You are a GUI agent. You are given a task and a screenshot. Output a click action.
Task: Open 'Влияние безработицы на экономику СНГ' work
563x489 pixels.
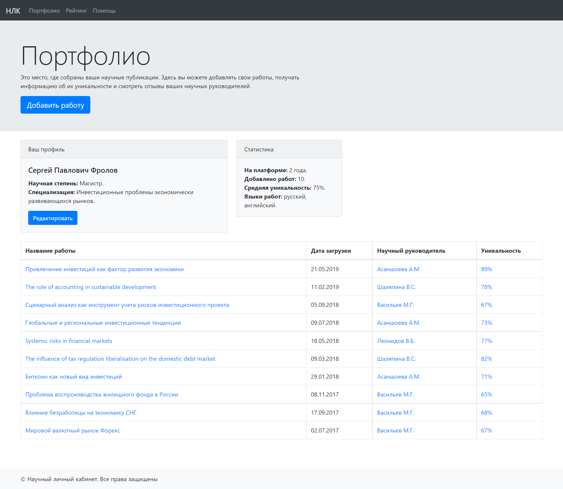(x=81, y=413)
